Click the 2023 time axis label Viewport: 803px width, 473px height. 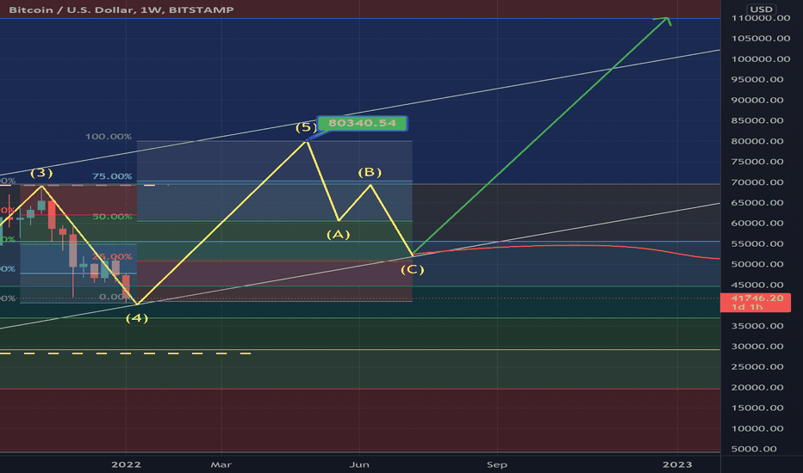(x=677, y=464)
